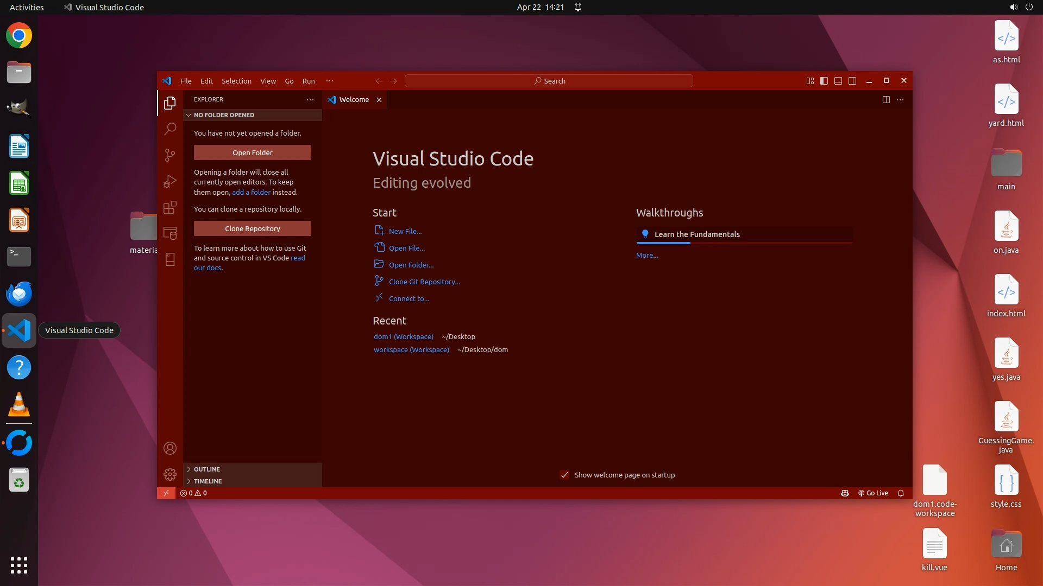Open the Source Control view icon
This screenshot has height=586, width=1043.
click(x=170, y=155)
